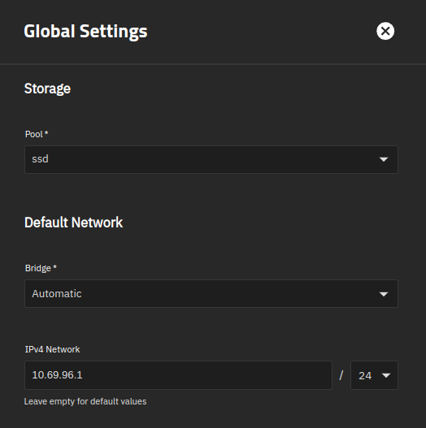Click the slash separator before prefix

(x=341, y=375)
